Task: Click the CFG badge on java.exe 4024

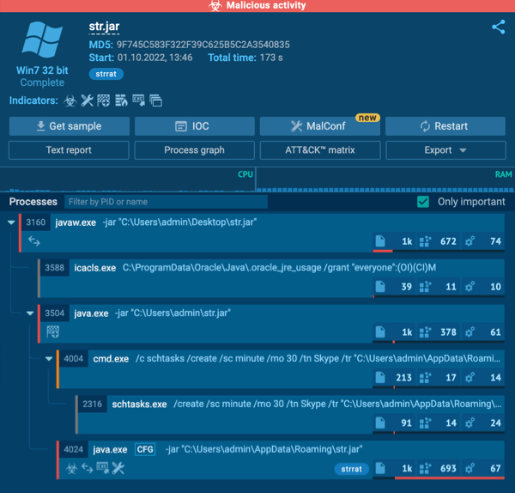Action: [x=145, y=449]
